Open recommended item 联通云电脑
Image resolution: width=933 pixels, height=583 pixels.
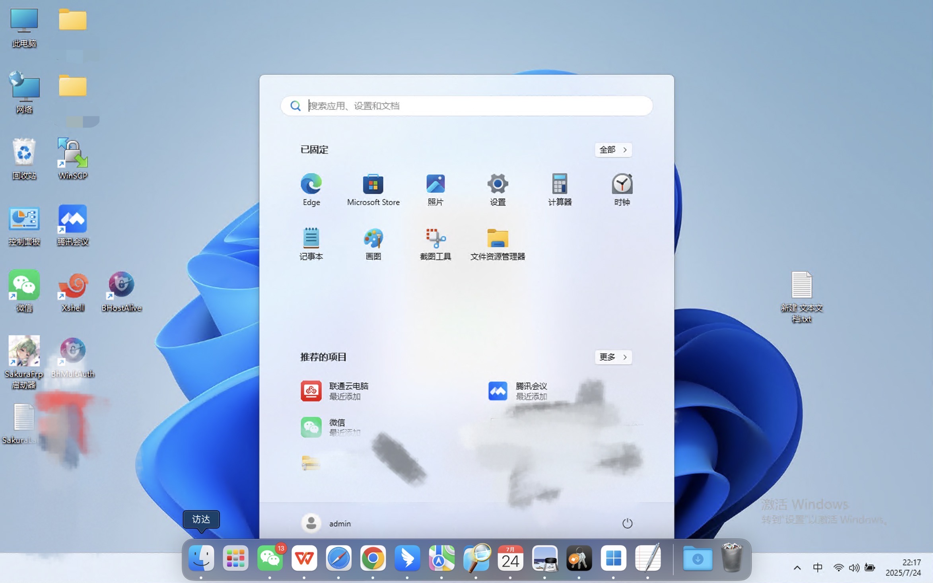click(335, 391)
